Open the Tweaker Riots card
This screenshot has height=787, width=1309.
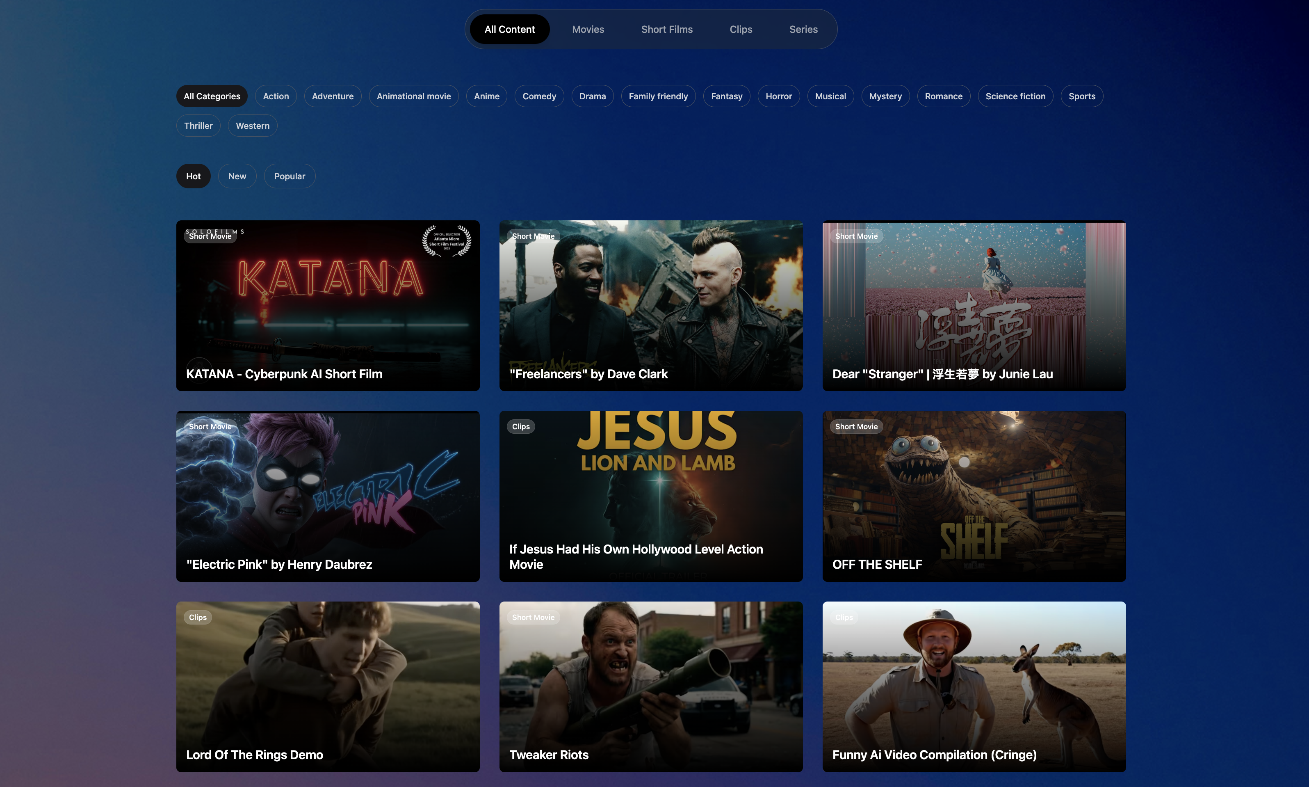[x=651, y=686]
